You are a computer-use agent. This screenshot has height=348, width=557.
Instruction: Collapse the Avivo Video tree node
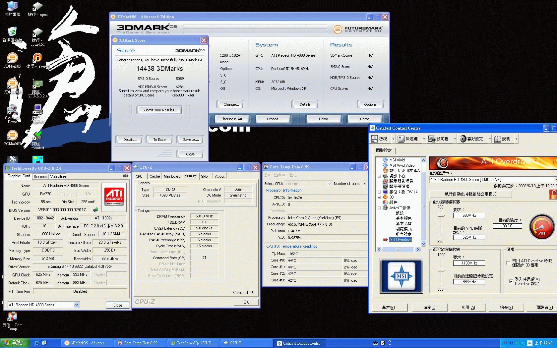pos(379,208)
